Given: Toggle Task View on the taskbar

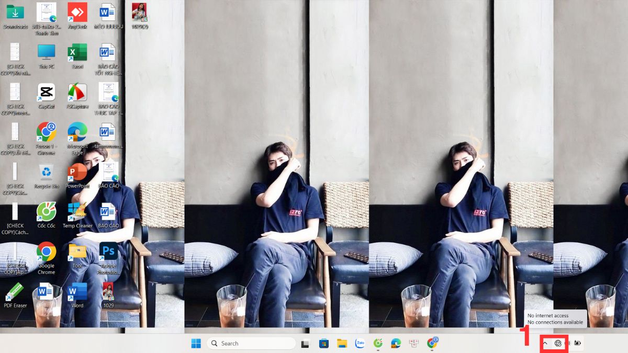Looking at the screenshot, I should pos(305,343).
